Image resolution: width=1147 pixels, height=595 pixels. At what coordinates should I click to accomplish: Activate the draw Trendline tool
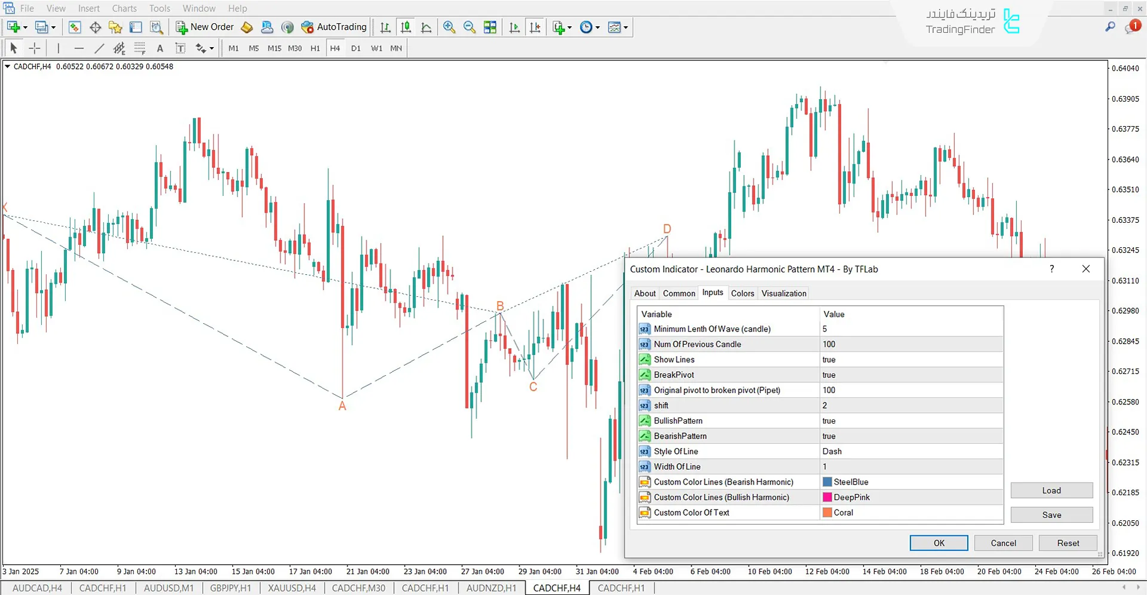tap(99, 48)
